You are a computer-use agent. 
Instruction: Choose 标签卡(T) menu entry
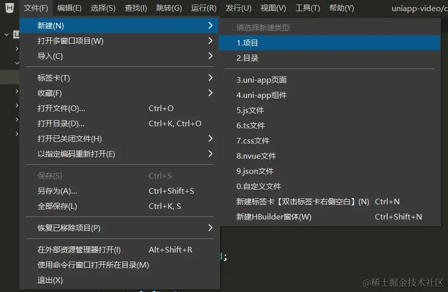pyautogui.click(x=119, y=78)
